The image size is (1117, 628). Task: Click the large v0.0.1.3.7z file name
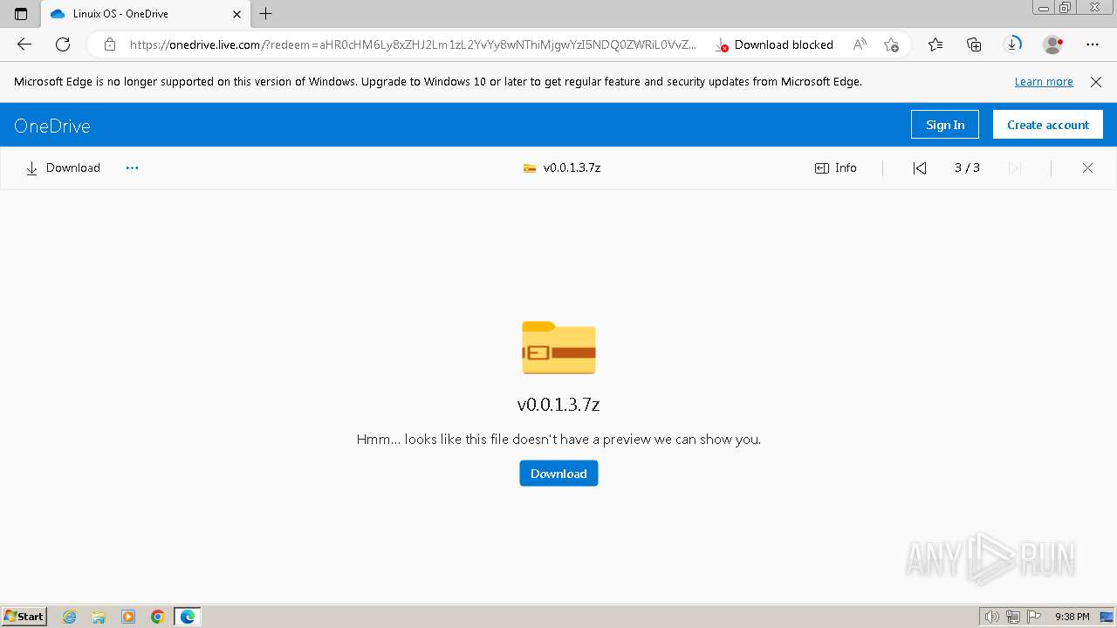click(x=558, y=405)
